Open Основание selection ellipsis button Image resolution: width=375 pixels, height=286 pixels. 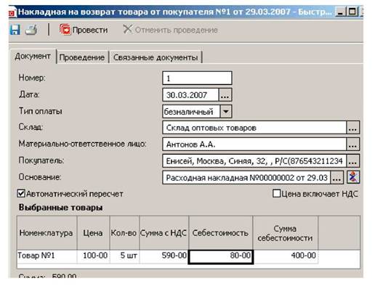point(337,178)
